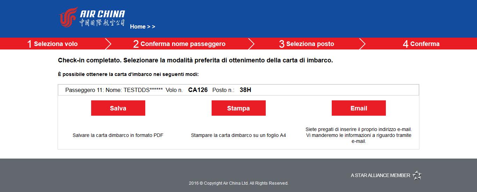
Task: Click the Star Alliance star emblem
Action: click(x=417, y=175)
